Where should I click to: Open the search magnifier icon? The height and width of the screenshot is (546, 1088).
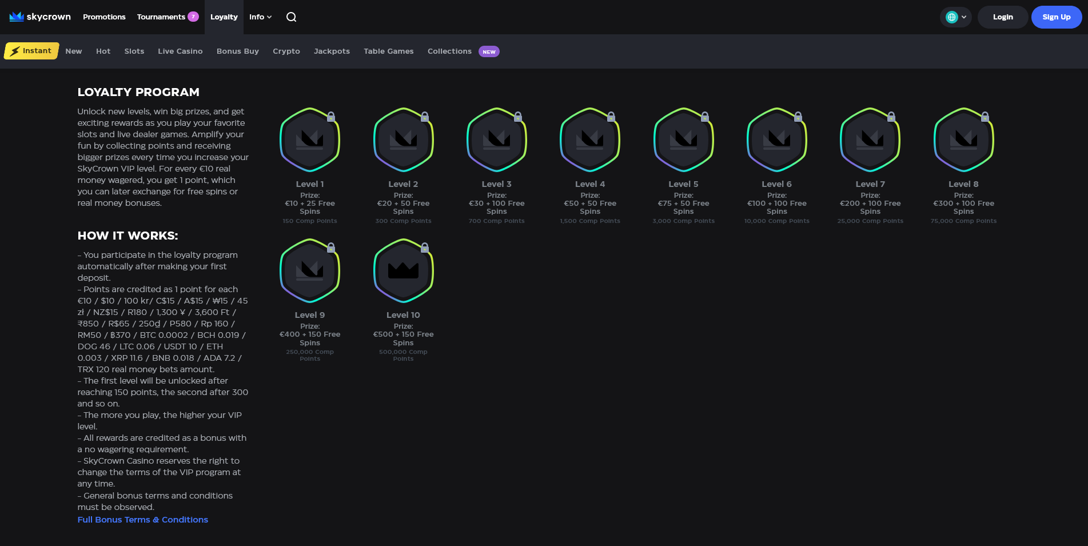[x=291, y=17]
